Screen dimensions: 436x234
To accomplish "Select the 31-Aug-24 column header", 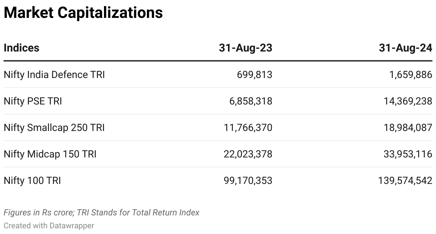I will tap(405, 48).
